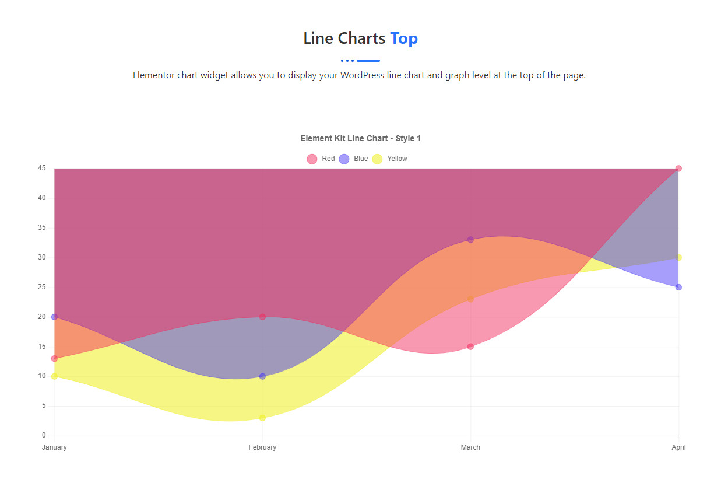Viewport: 721px width, 497px height.
Task: Click the yellow April data point
Action: pyautogui.click(x=678, y=257)
